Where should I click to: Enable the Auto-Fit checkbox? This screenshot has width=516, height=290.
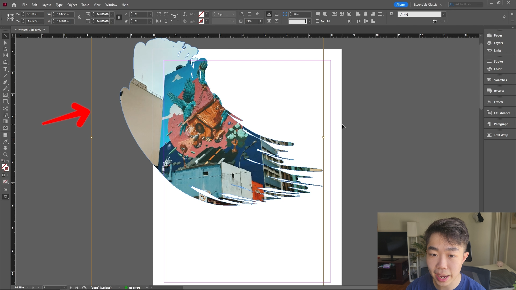[317, 21]
